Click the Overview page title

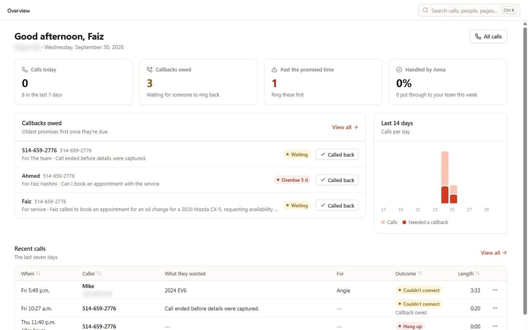tap(19, 11)
